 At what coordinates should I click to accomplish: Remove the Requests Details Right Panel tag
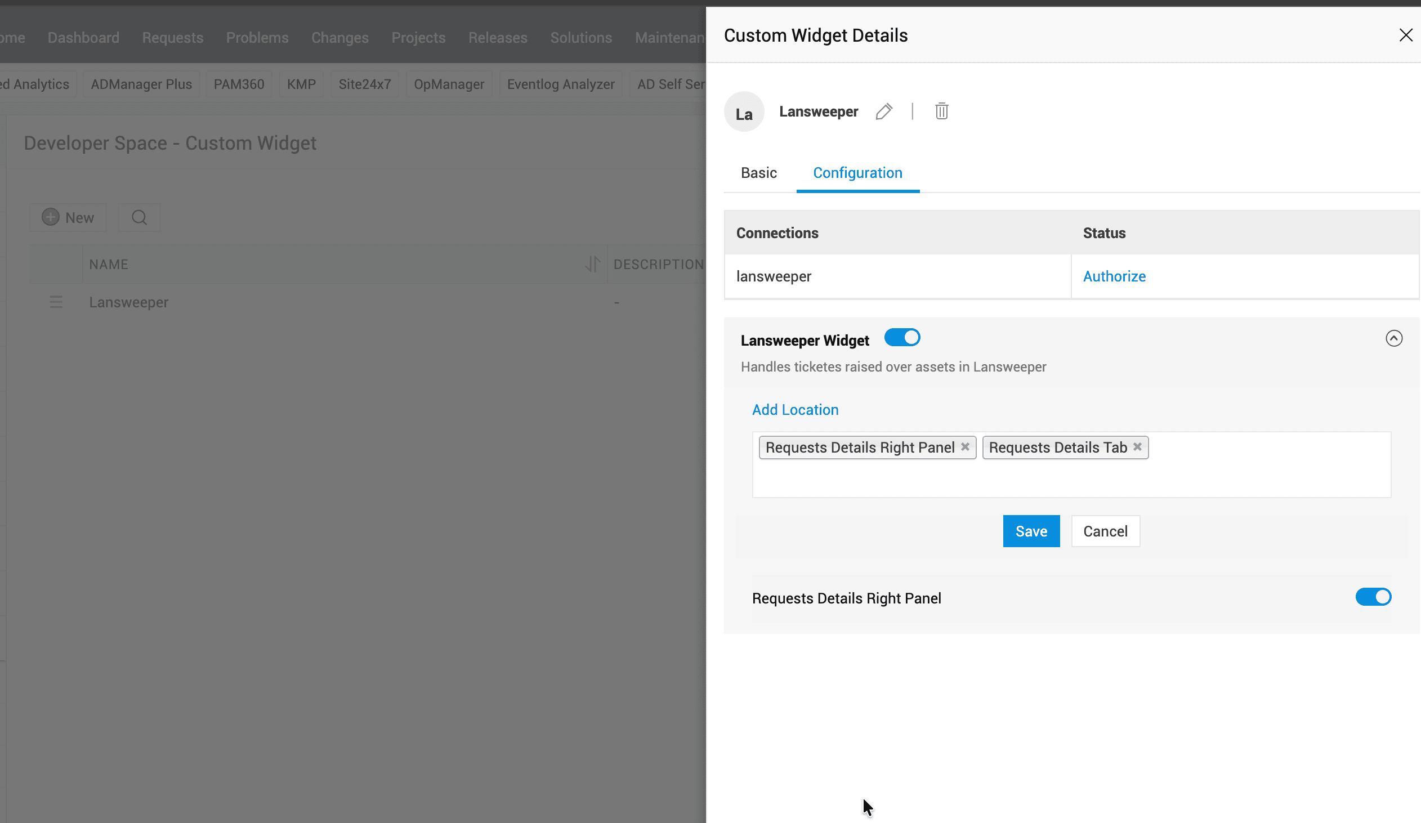pos(965,447)
